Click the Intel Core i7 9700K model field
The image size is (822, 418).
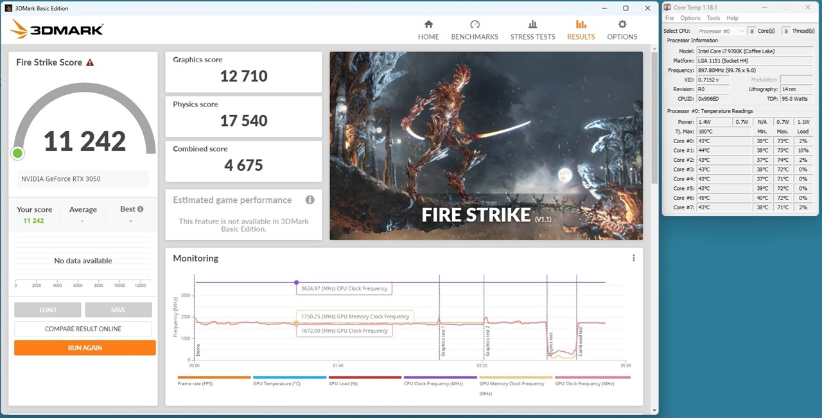point(753,51)
